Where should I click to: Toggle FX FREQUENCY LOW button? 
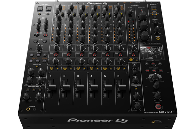pos(147,71)
